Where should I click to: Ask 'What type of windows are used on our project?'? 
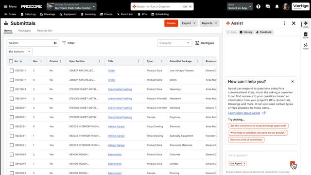pyautogui.click(x=258, y=133)
